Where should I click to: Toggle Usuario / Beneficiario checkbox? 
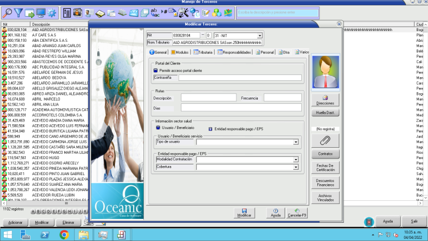pyautogui.click(x=158, y=127)
